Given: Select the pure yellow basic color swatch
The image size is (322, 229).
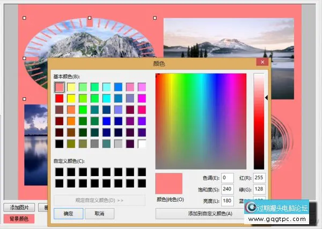Looking at the screenshot, I should (x=71, y=98).
